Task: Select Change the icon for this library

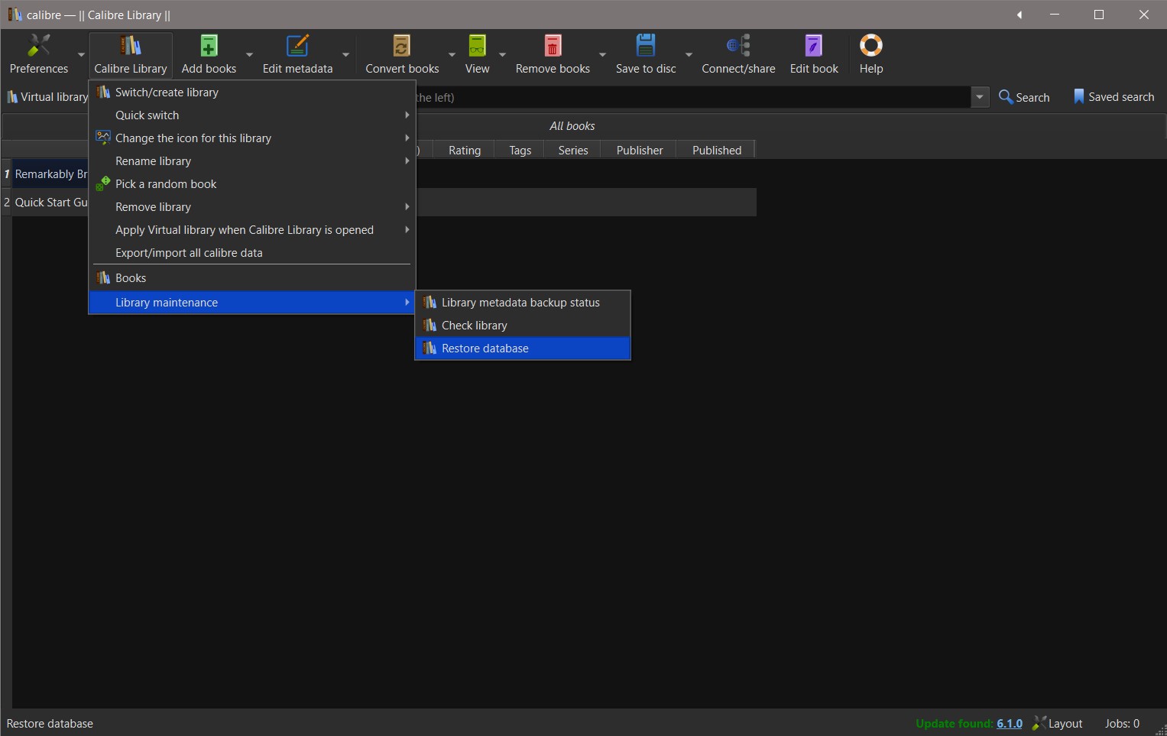Action: click(x=252, y=138)
